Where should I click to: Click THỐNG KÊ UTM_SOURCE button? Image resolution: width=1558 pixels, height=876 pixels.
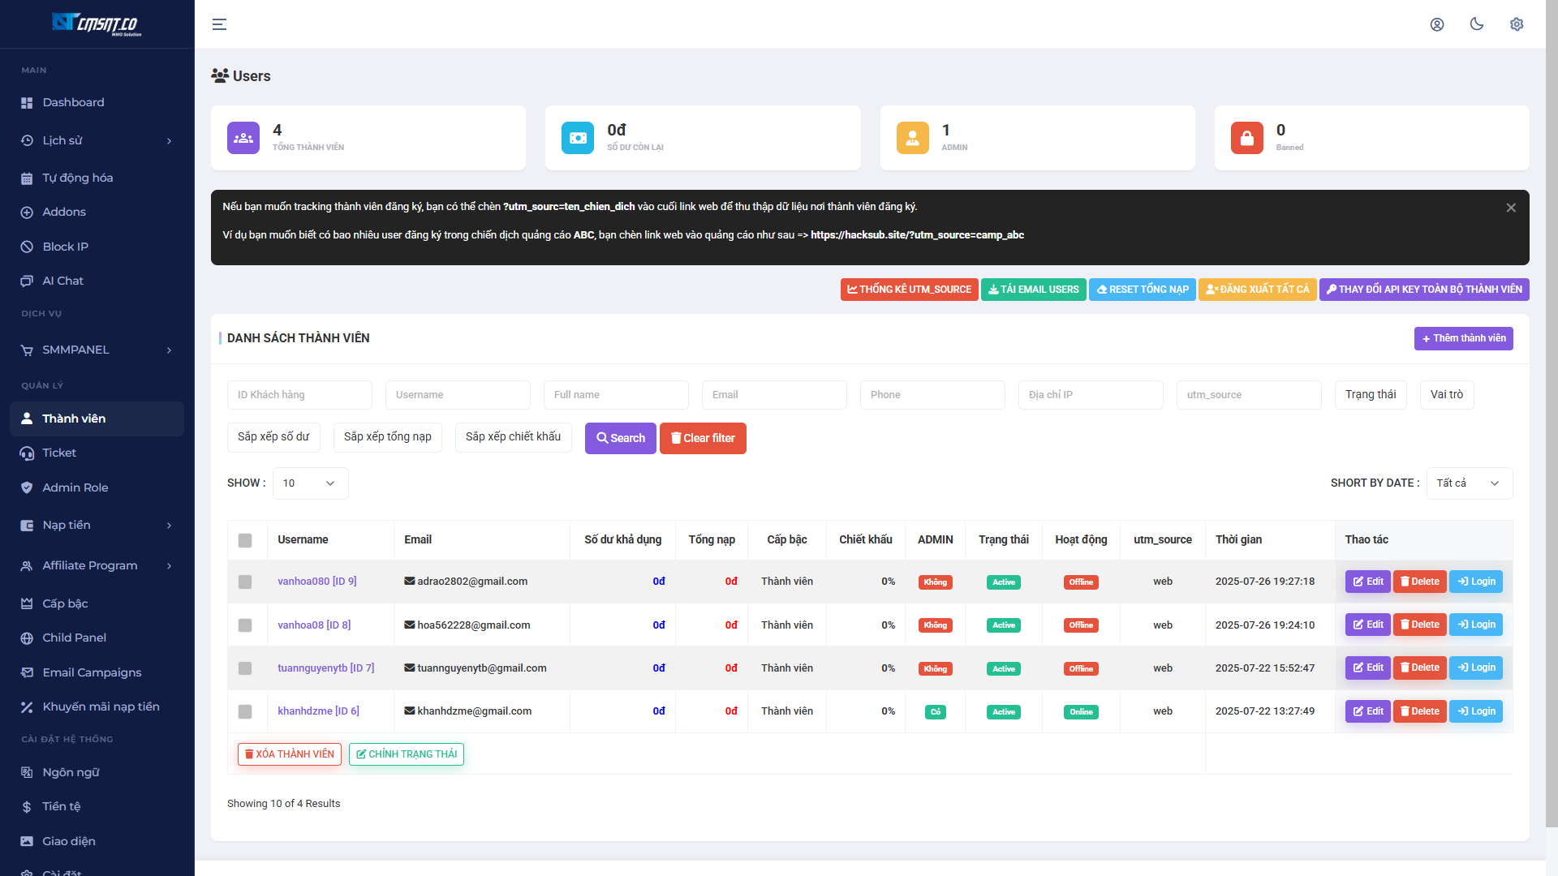point(909,290)
